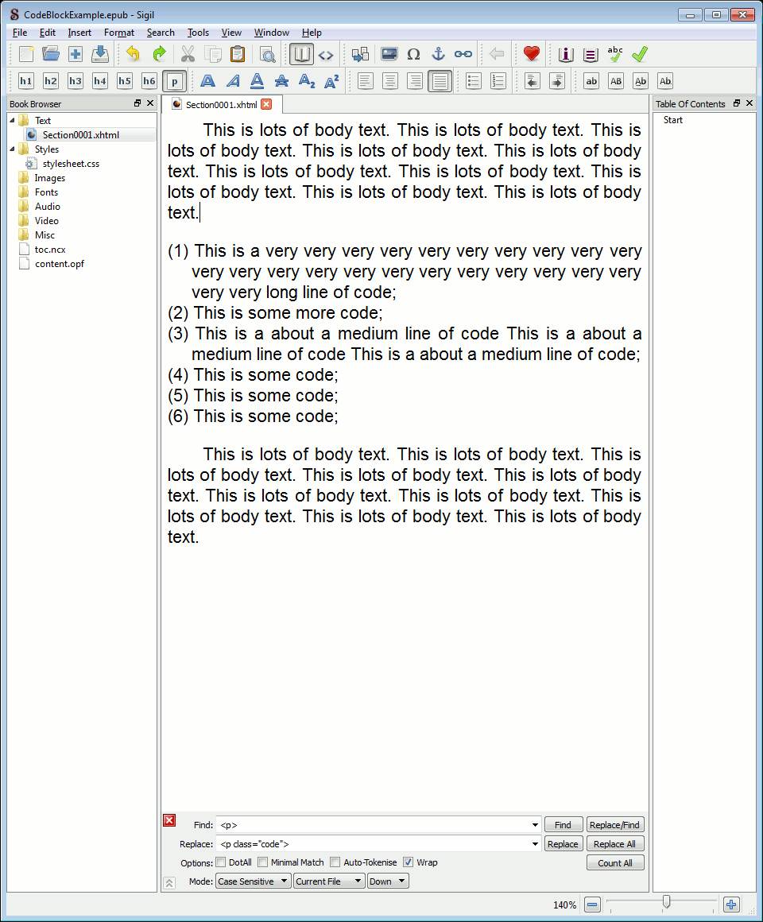Click the Replace/Find button
763x922 pixels.
[615, 825]
